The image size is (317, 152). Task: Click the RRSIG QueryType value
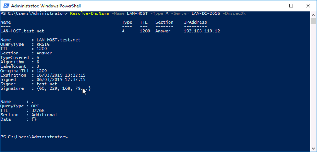43,45
